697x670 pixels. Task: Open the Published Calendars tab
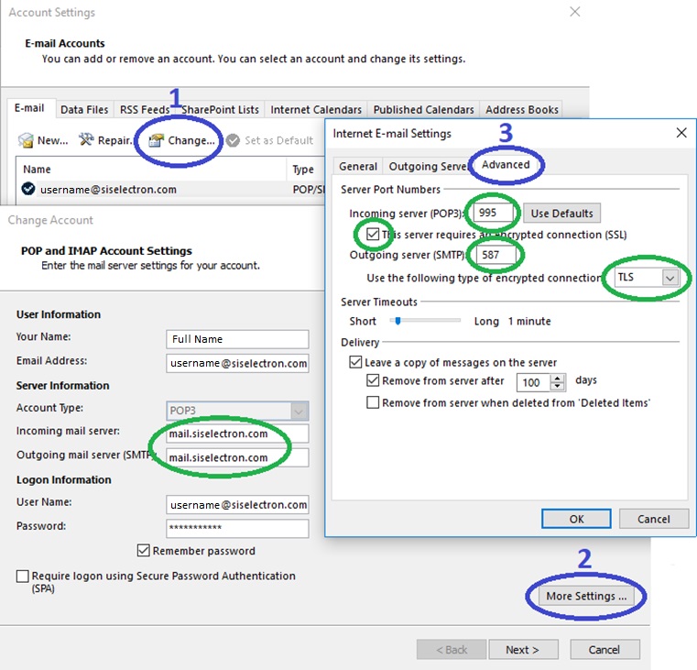(424, 109)
